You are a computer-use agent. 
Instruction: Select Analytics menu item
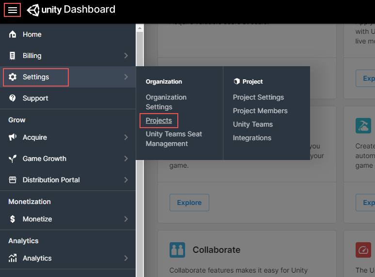pyautogui.click(x=68, y=258)
